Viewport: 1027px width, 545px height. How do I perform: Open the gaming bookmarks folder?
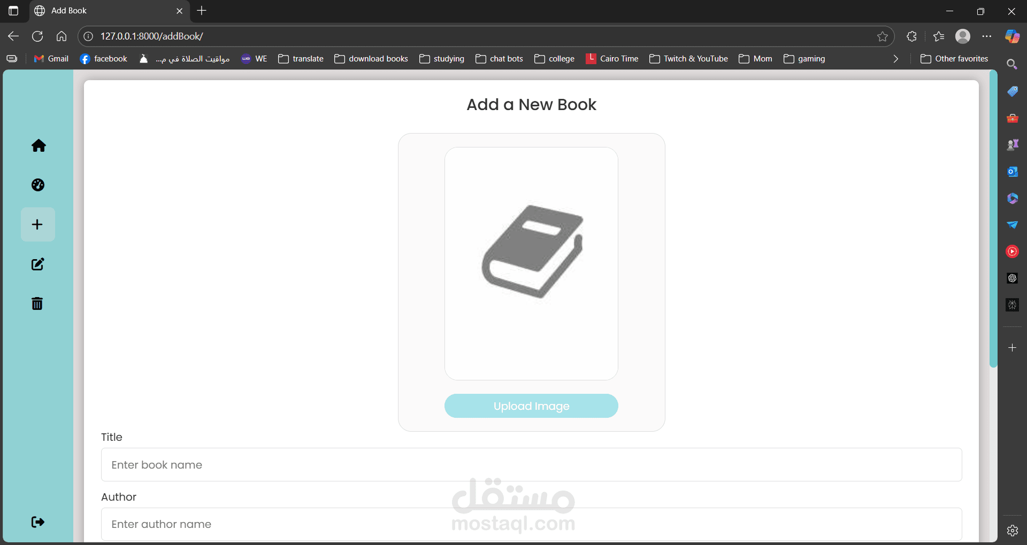[804, 59]
